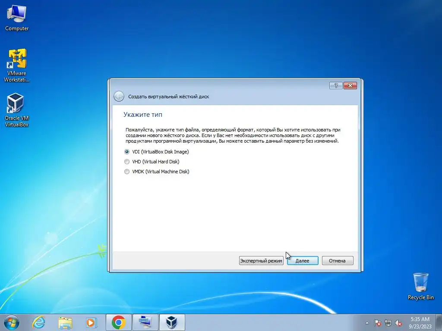The height and width of the screenshot is (331, 442).
Task: Select Oracle VM VirtualBox desktop shortcut
Action: coord(17,110)
